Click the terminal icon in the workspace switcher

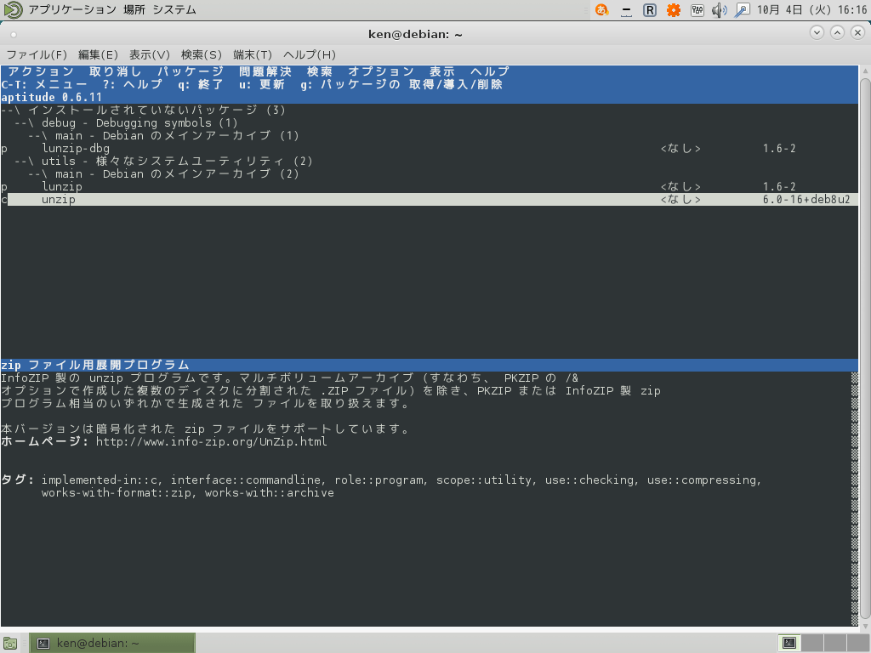(x=788, y=643)
